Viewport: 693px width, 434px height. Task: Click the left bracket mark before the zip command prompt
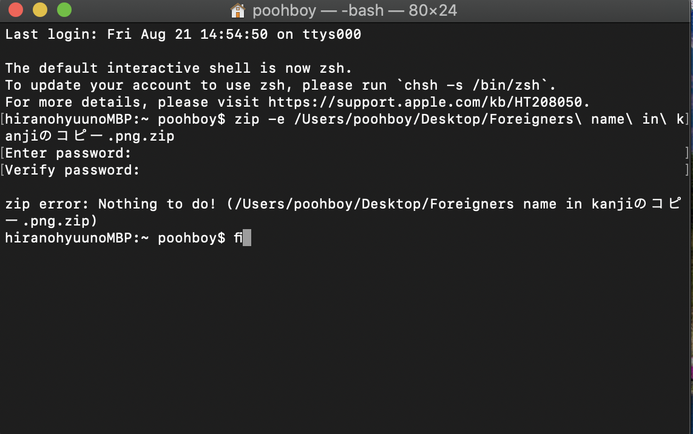pos(2,119)
